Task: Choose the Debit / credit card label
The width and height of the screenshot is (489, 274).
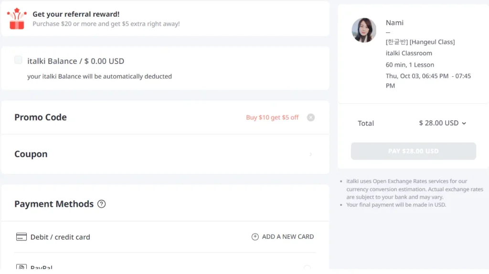Action: [60, 237]
